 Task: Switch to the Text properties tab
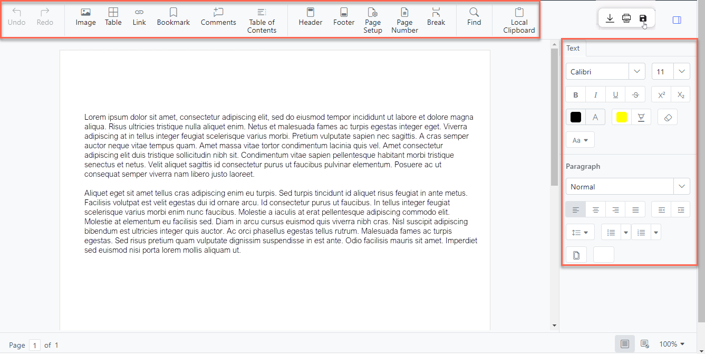coord(573,48)
